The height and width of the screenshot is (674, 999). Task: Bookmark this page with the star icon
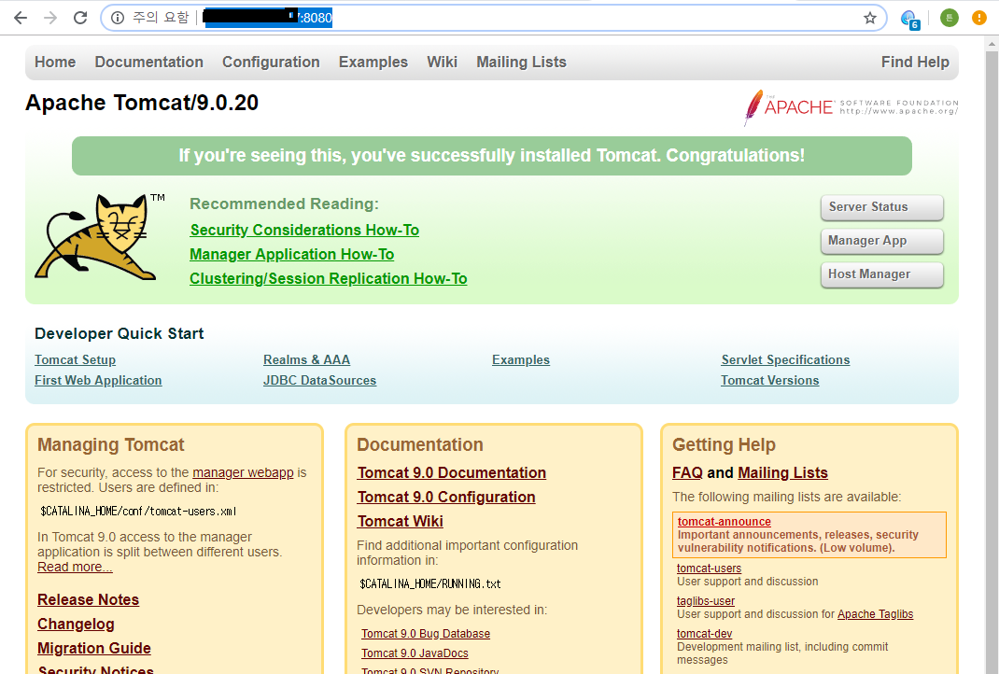(x=869, y=18)
